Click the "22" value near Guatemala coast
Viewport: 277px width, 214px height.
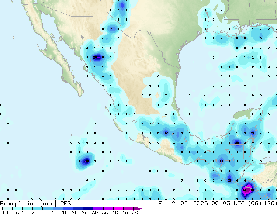point(229,180)
